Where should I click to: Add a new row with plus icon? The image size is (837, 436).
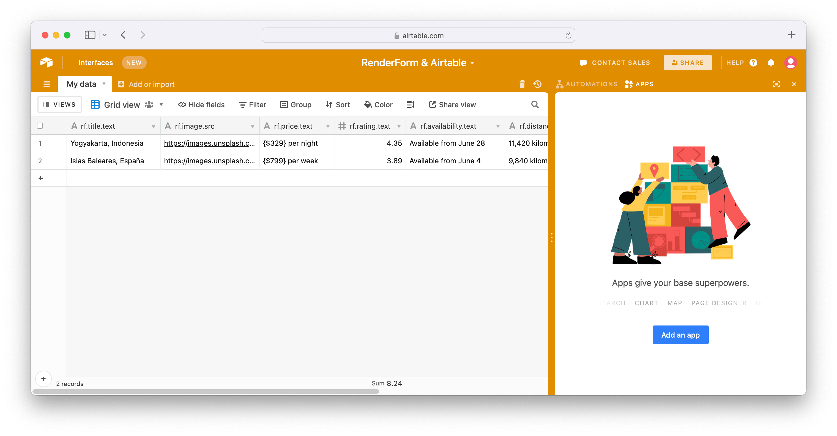point(41,178)
